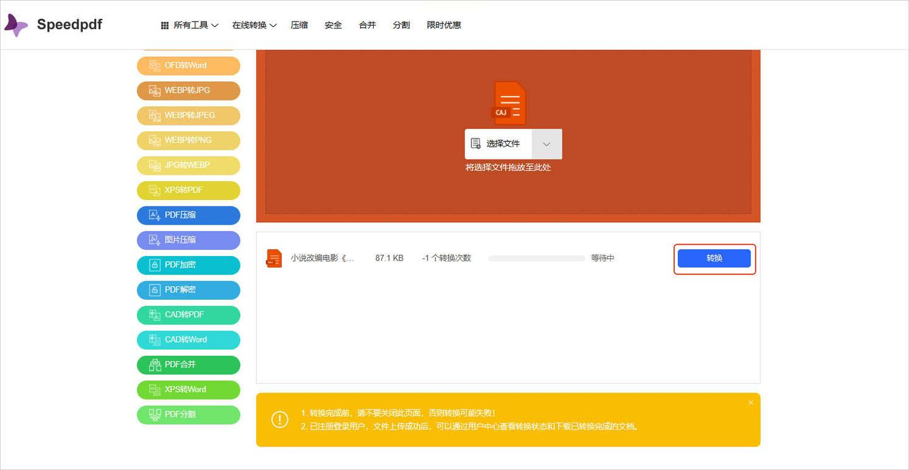The image size is (909, 470).
Task: Click the file name 小说改编电影
Action: [323, 258]
